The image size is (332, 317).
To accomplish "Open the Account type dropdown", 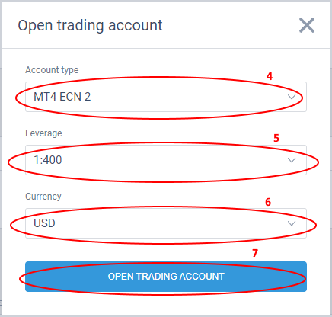I will pyautogui.click(x=166, y=97).
